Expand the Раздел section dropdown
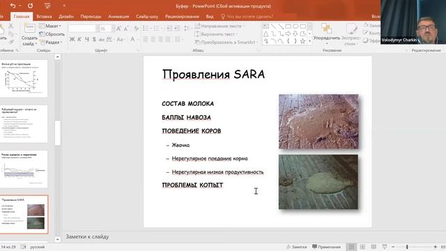 coord(52,42)
